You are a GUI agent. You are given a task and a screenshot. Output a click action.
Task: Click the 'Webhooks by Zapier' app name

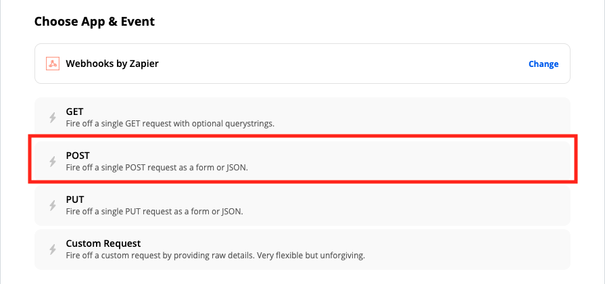pos(112,64)
